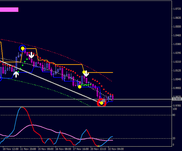Click the yellow dot at the 17 Nov low
Image resolution: width=182 pixels, height=151 pixels.
pyautogui.click(x=80, y=87)
